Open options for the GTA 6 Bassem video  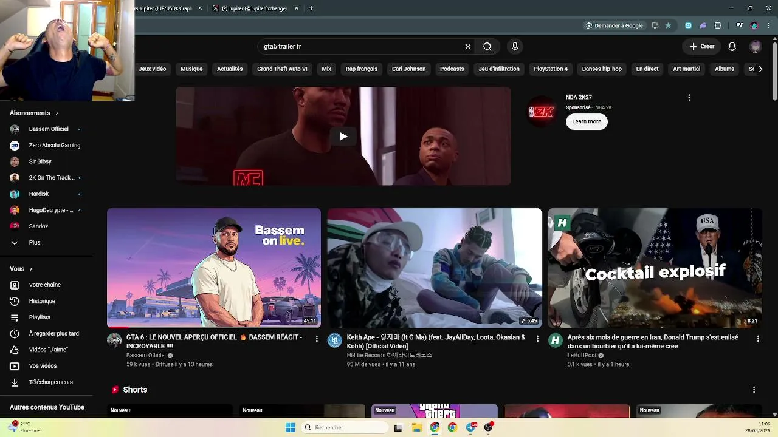point(317,339)
